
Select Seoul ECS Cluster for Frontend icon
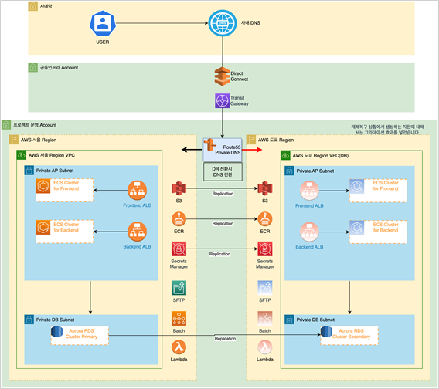tap(43, 186)
